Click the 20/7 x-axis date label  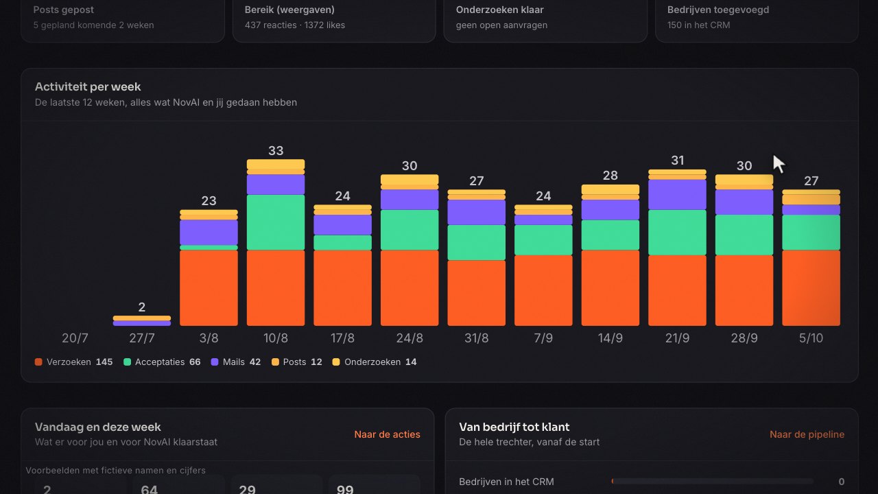[75, 338]
